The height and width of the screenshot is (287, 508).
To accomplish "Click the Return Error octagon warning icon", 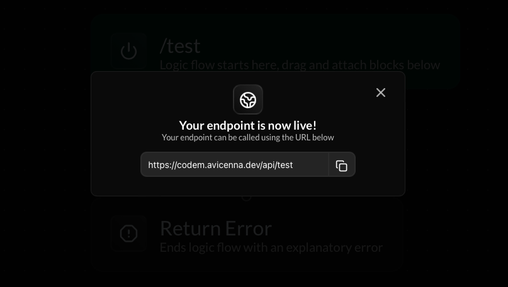I will point(128,234).
